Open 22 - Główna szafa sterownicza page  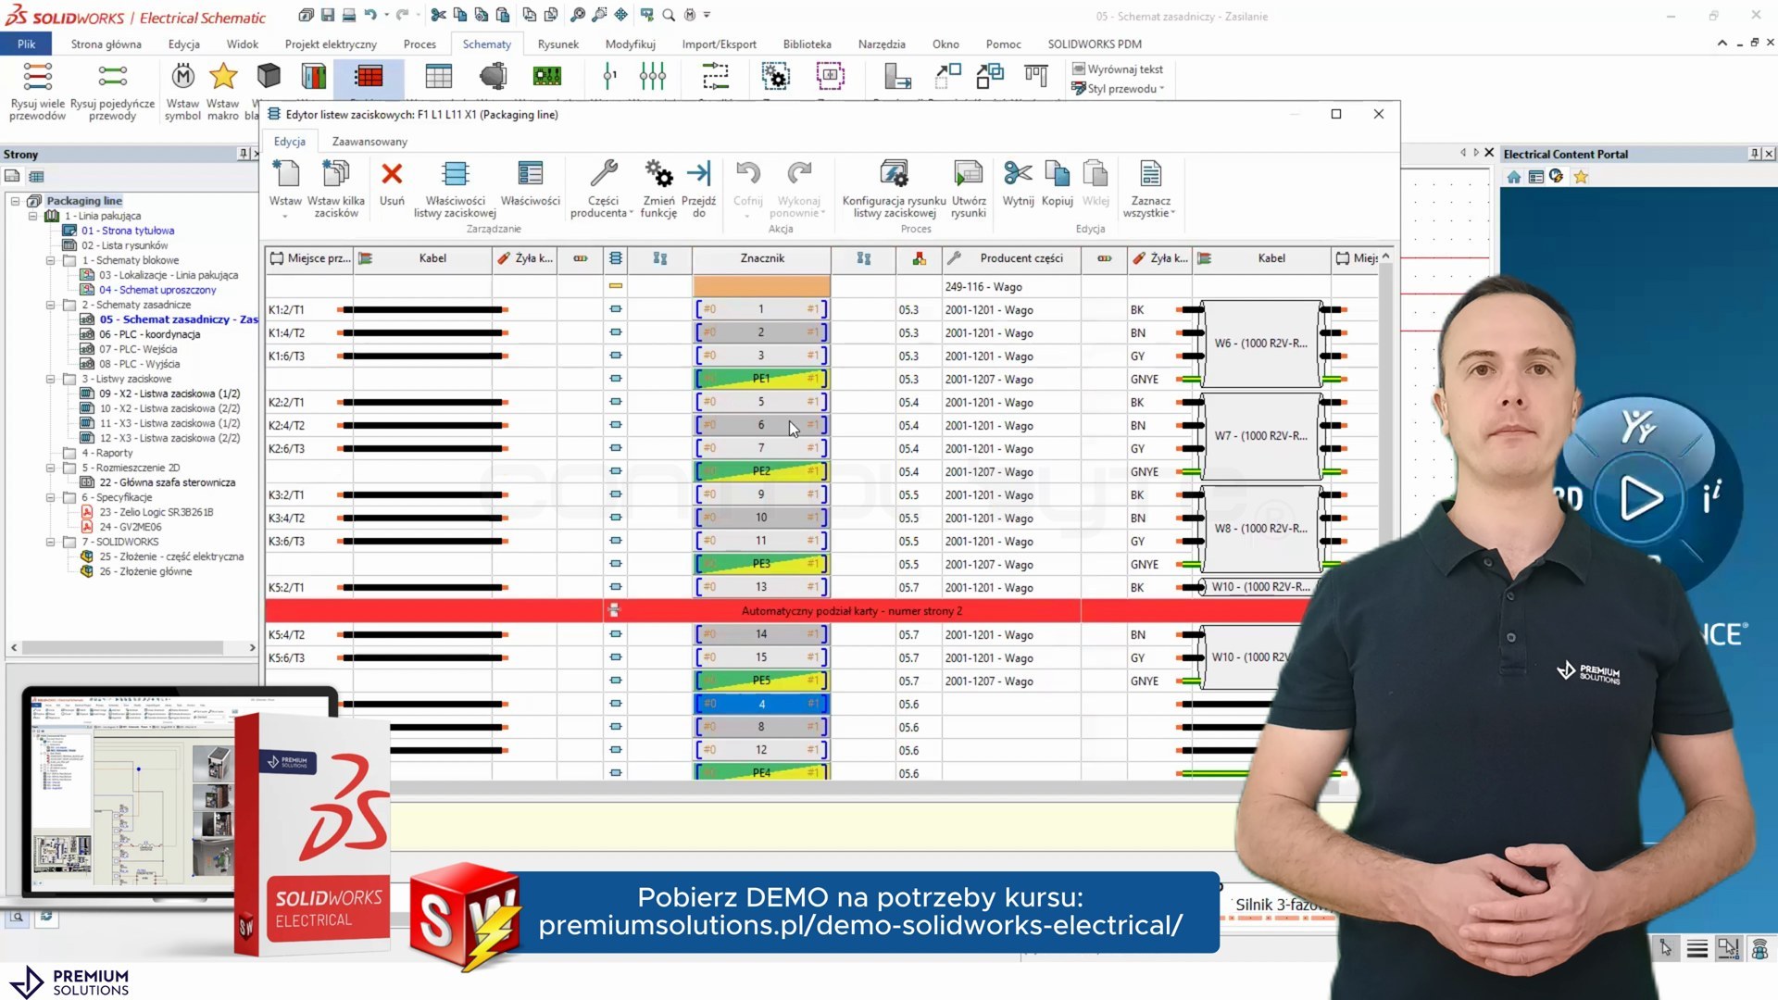(x=167, y=482)
